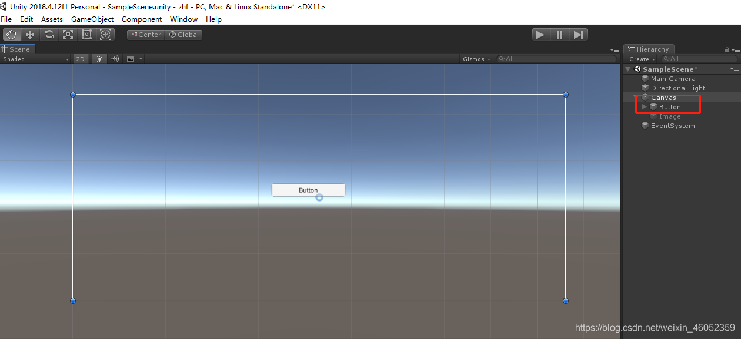Step forward one frame
Viewport: 741px width, 339px height.
[x=578, y=35]
